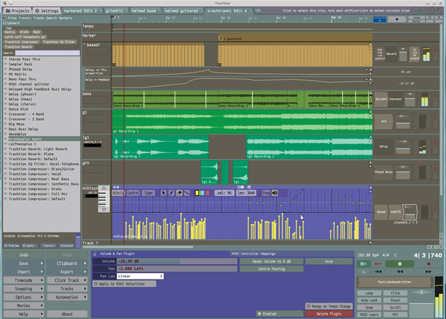
Task: Collapse the basedr track expander triangle
Action: tap(85, 45)
